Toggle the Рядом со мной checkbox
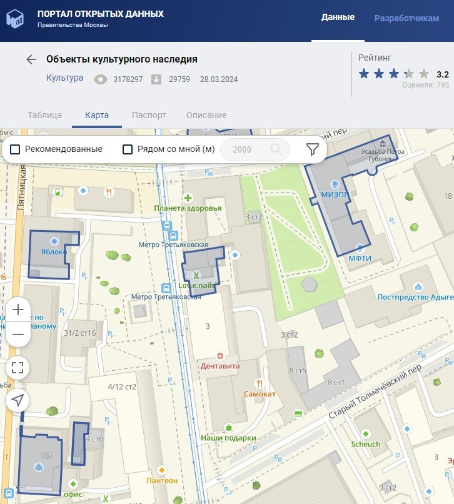Image resolution: width=454 pixels, height=504 pixels. tap(128, 149)
